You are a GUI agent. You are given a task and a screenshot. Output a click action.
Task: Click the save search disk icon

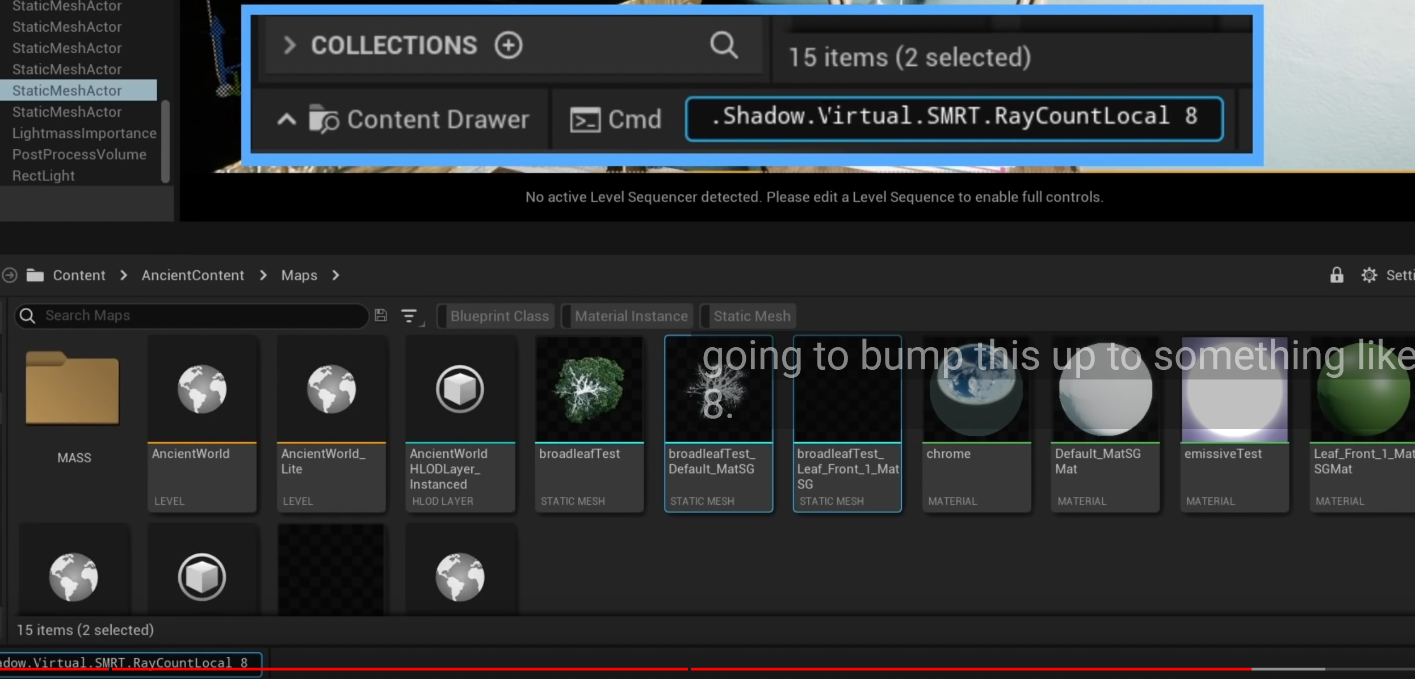tap(380, 315)
